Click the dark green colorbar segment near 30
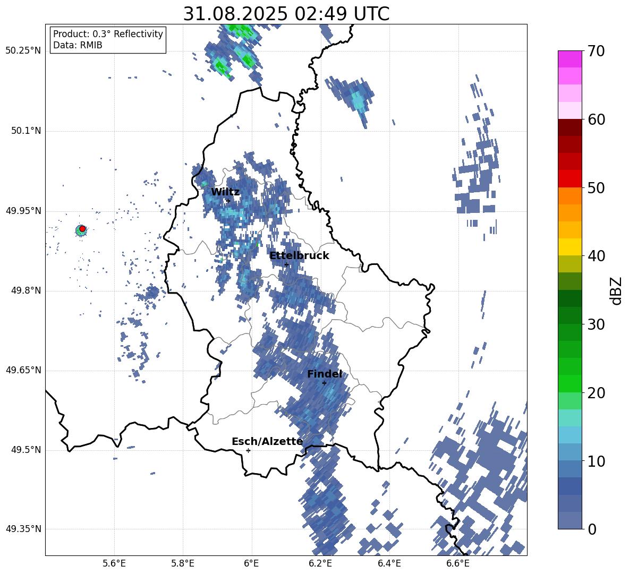The height and width of the screenshot is (574, 629). pos(569,315)
